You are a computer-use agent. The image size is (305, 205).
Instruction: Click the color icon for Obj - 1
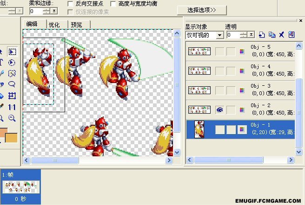[242, 129]
